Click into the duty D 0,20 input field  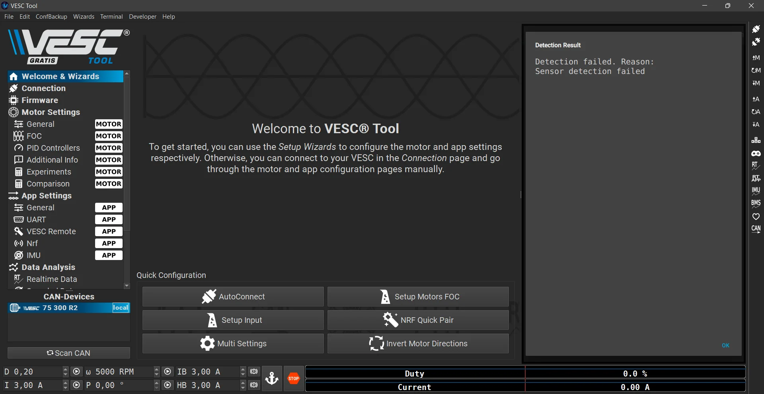[x=32, y=372]
